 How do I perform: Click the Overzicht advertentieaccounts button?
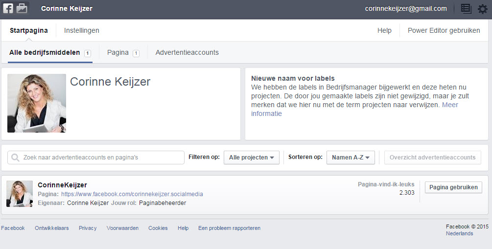432,158
